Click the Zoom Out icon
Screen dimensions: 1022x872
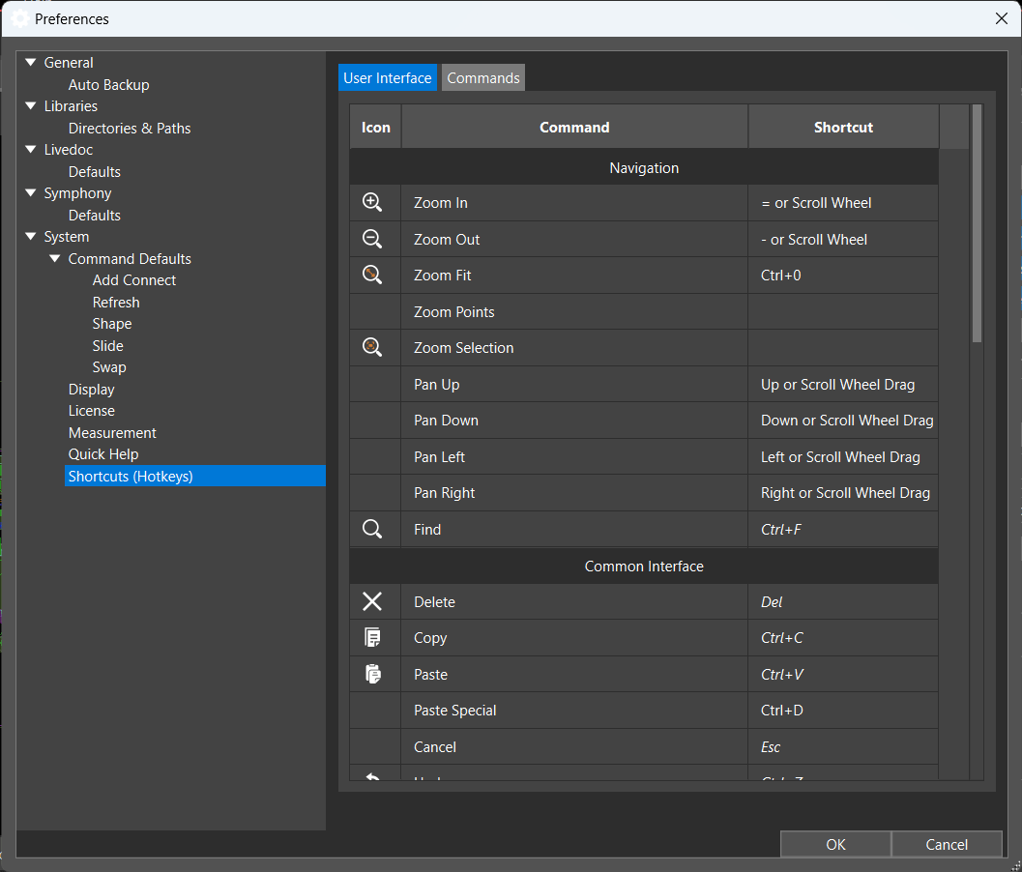[x=375, y=238]
